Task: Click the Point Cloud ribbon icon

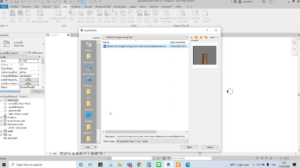Action: point(80,16)
